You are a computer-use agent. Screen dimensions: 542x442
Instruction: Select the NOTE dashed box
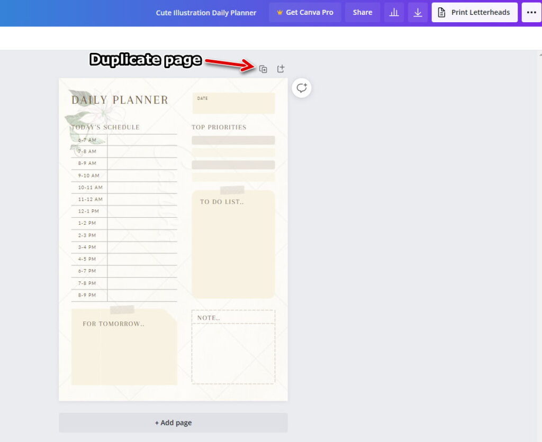coord(233,346)
